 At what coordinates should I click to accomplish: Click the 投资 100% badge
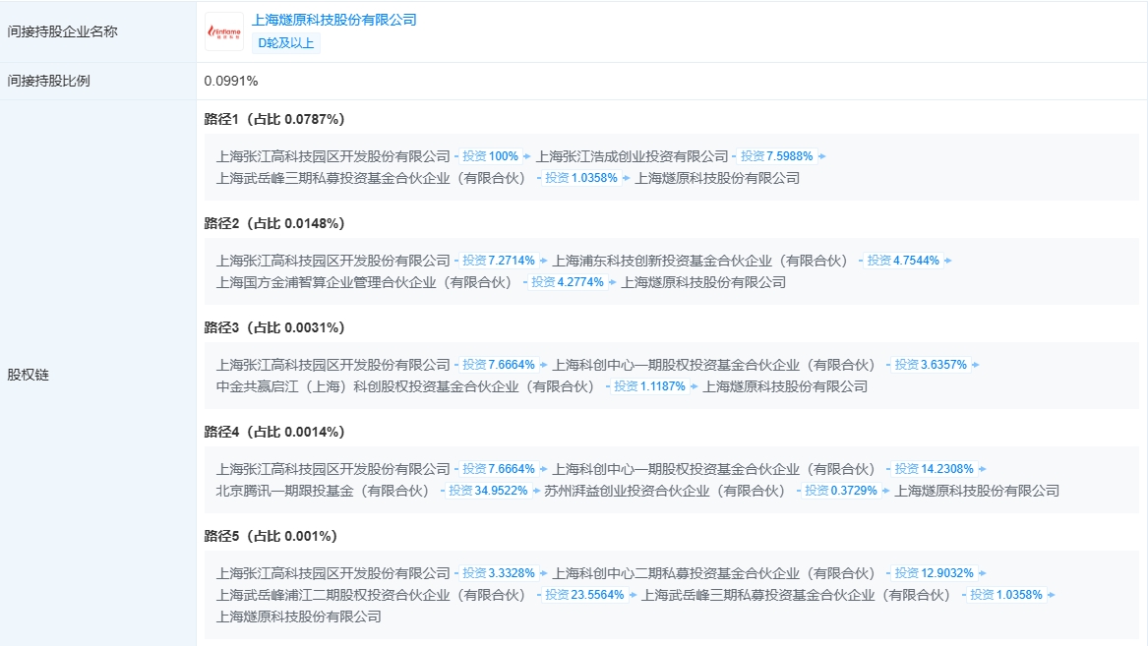tap(491, 156)
